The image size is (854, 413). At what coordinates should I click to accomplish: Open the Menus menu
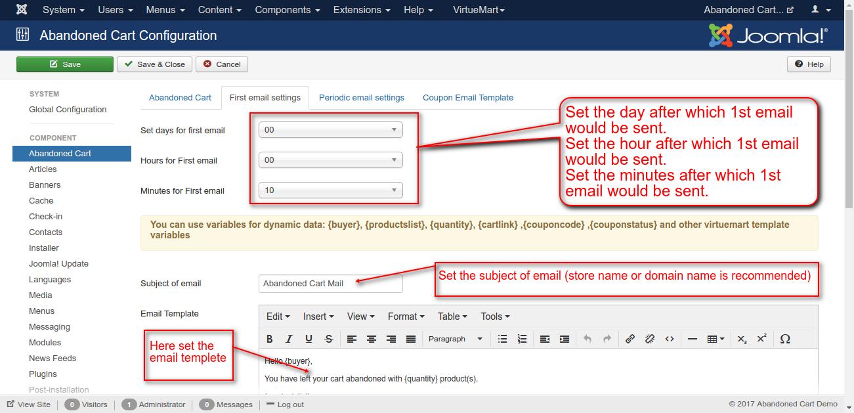pyautogui.click(x=165, y=10)
